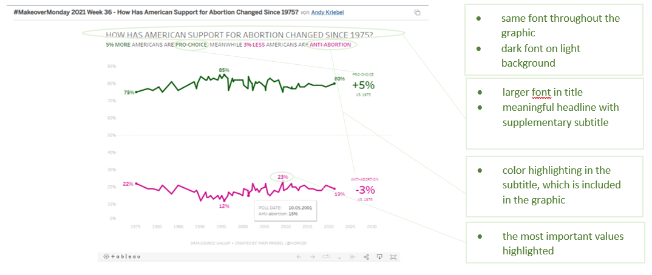The image size is (652, 275).
Task: Select the circled 23% data label
Action: point(282,177)
